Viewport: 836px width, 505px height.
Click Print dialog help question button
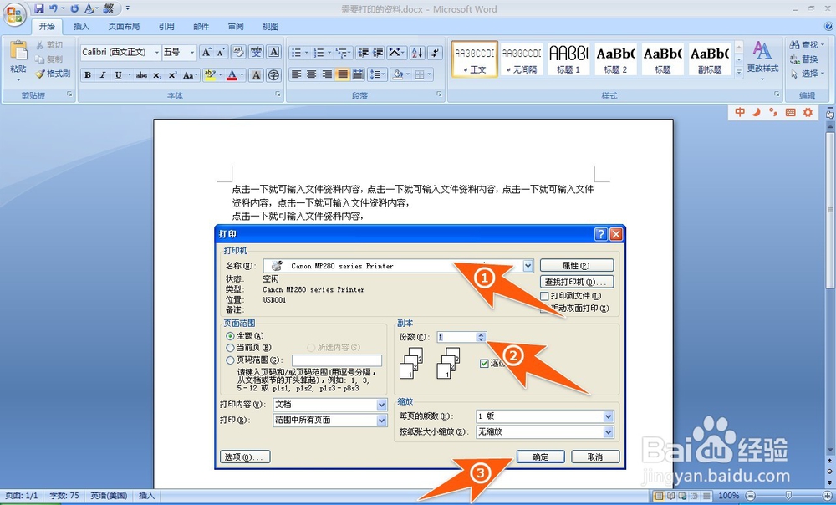pyautogui.click(x=601, y=234)
